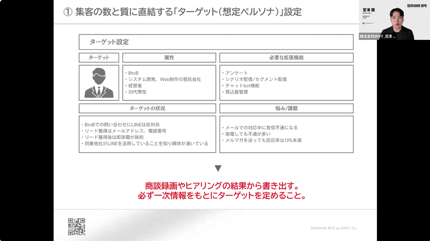Click the SEMINAR BPO by ENVY Co. footer

coord(334,228)
